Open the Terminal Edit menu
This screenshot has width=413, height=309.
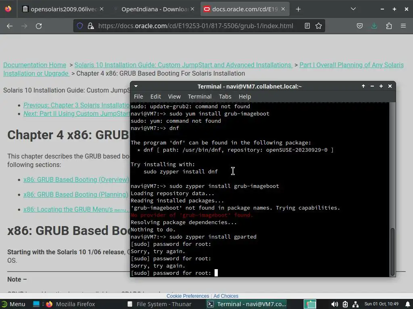[x=155, y=97]
